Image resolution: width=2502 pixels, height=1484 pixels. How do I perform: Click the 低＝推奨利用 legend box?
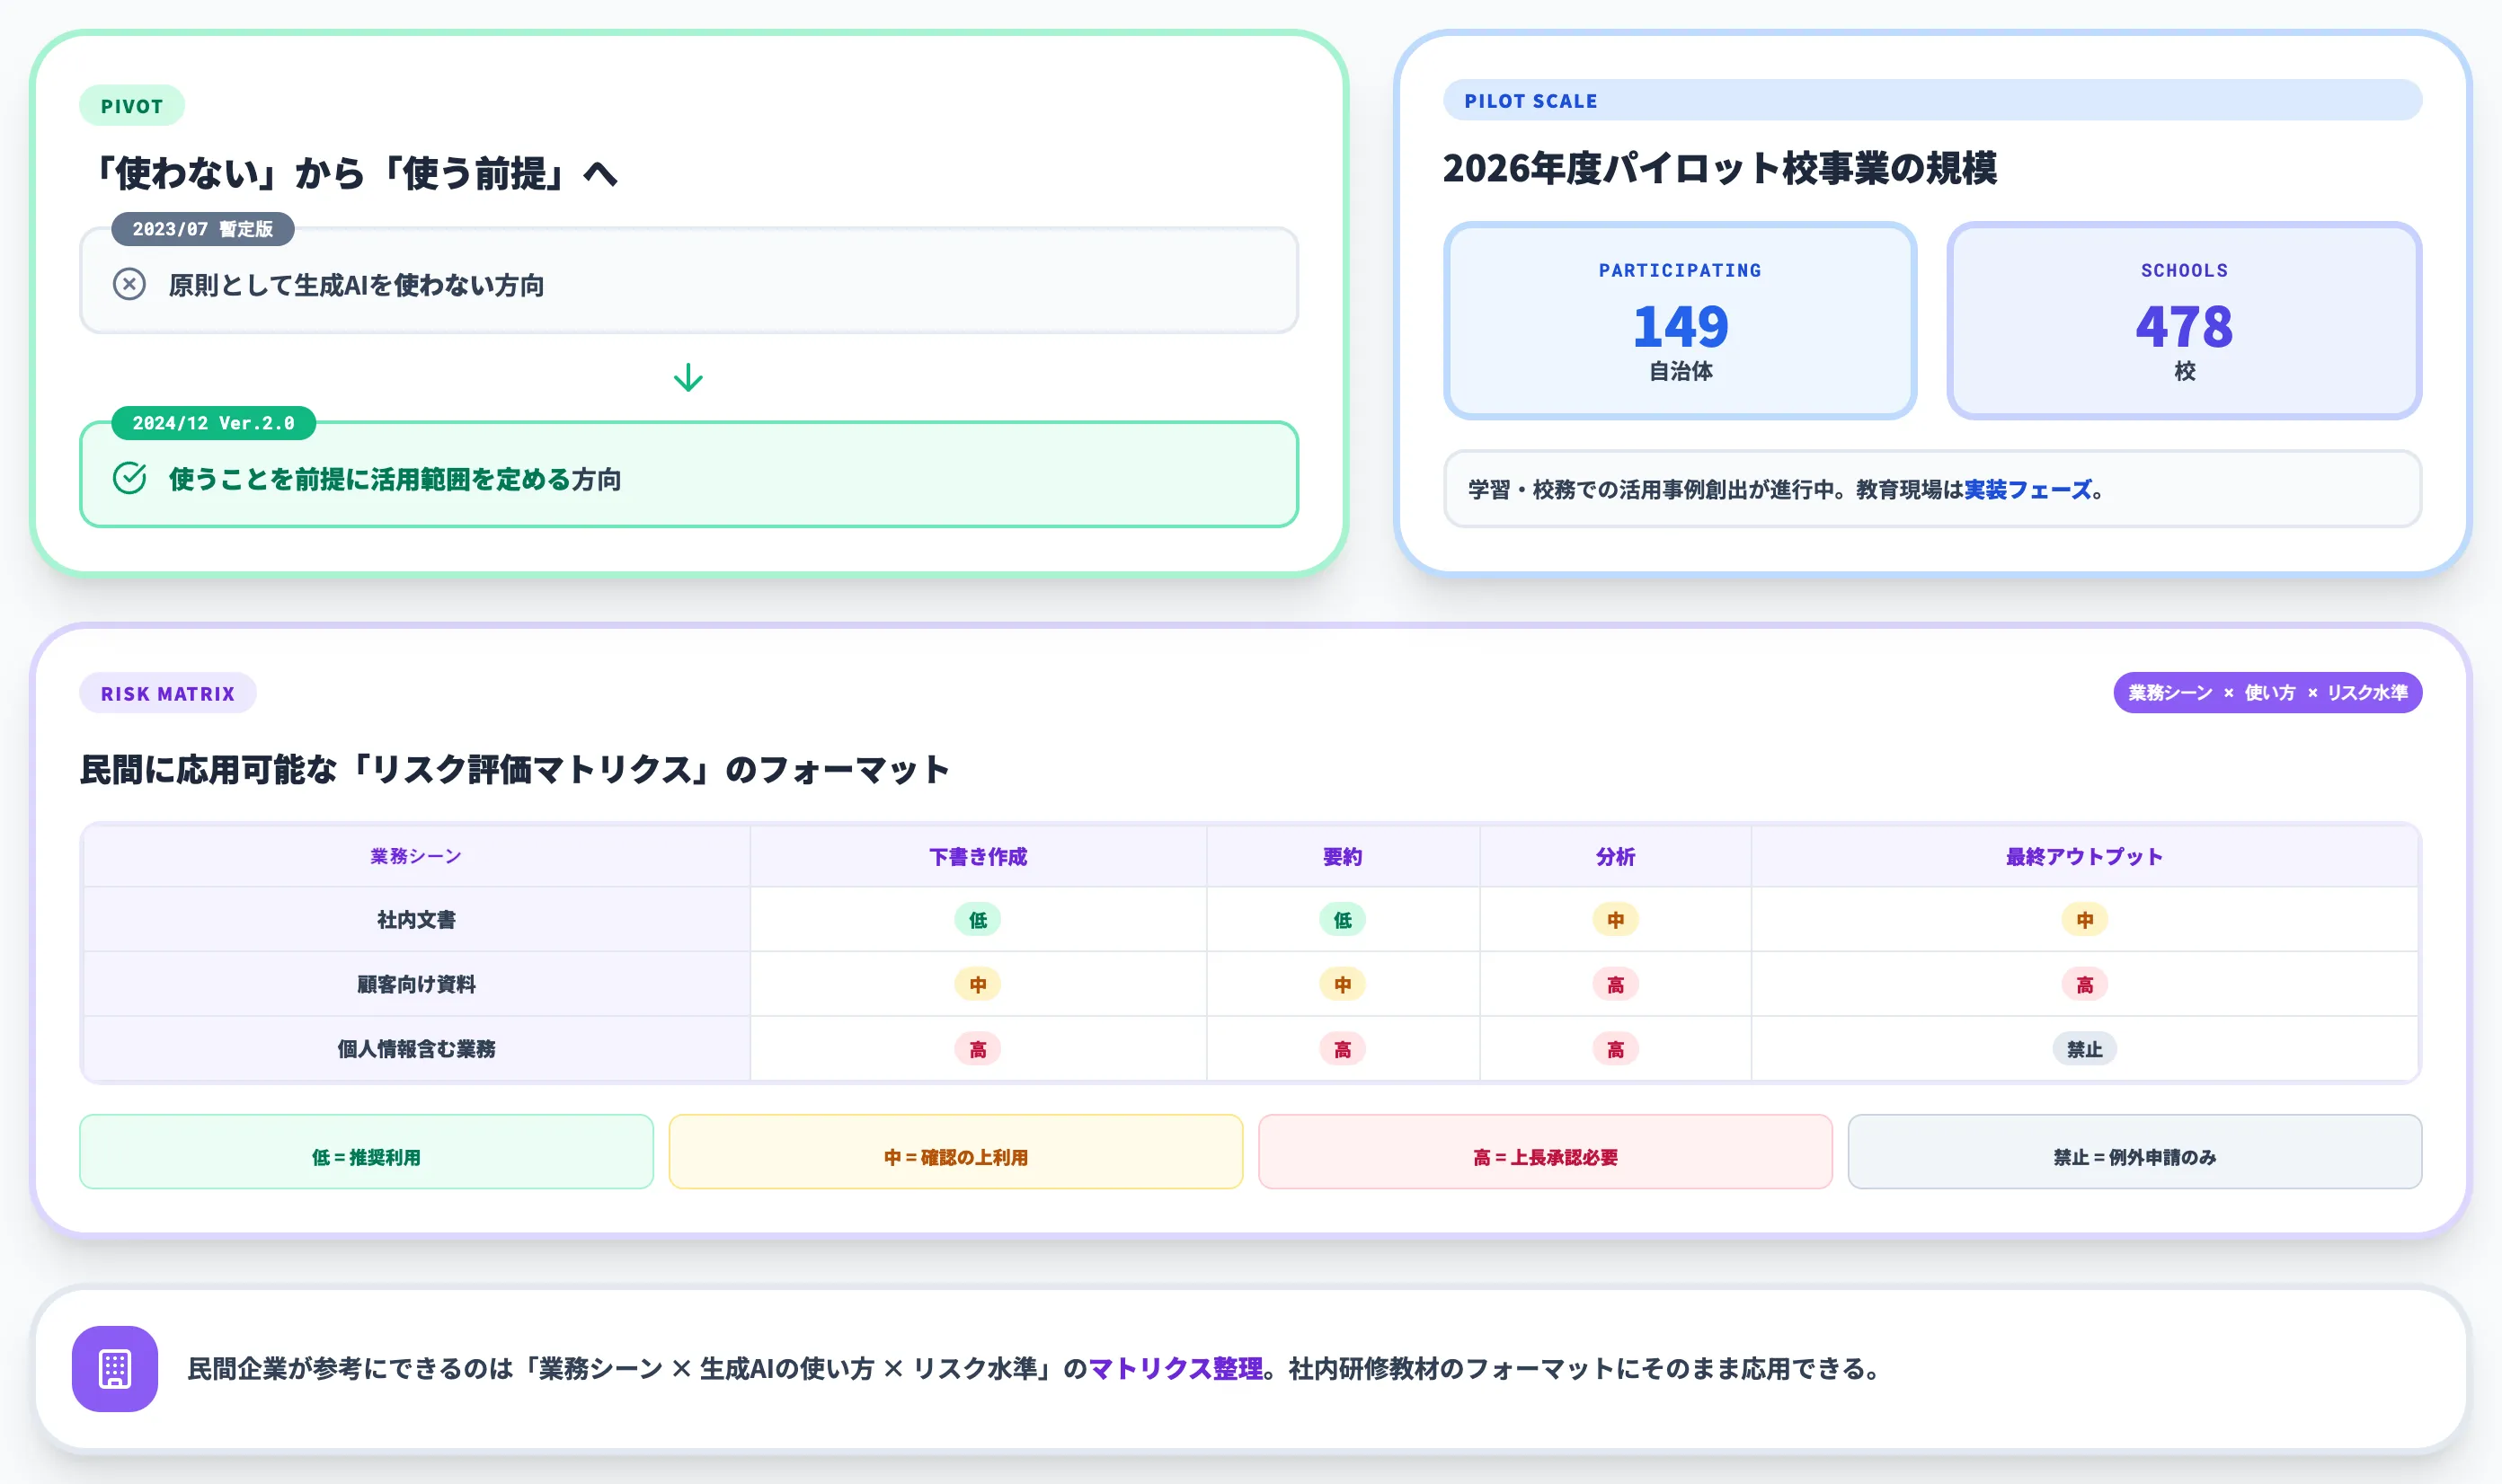(x=366, y=1152)
